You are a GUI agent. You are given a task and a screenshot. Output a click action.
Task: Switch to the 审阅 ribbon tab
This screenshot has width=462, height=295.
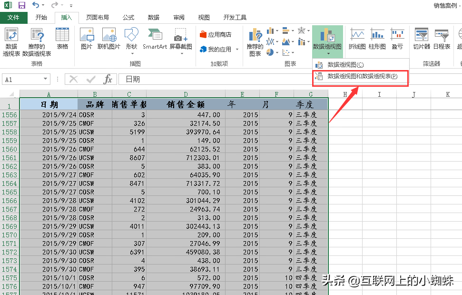(179, 18)
